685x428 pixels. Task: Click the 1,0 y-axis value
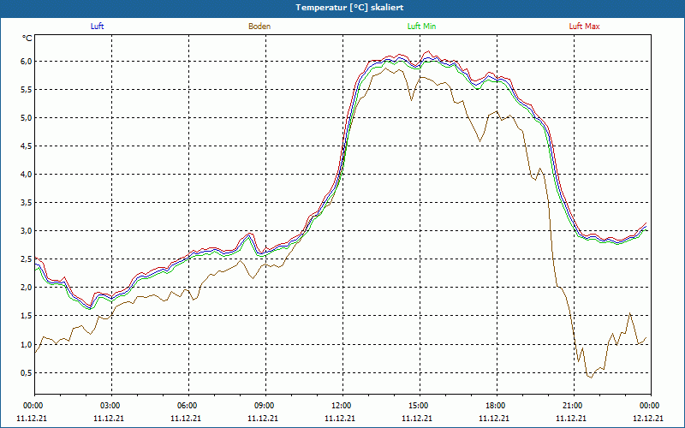point(27,345)
